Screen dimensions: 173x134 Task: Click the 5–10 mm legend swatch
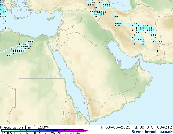[30, 130]
